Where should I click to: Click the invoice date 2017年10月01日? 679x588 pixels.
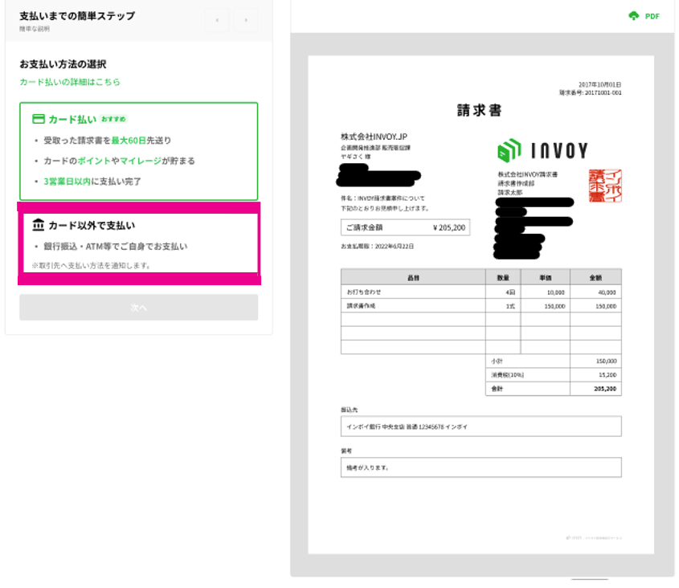pyautogui.click(x=599, y=84)
